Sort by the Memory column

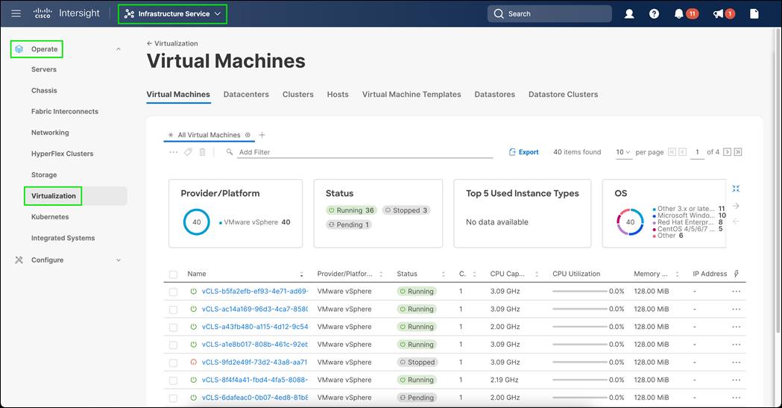click(677, 274)
